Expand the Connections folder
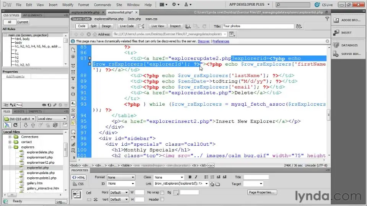The image size is (367, 206). (10, 137)
